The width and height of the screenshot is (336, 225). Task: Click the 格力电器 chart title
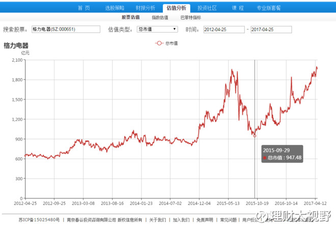(16, 45)
